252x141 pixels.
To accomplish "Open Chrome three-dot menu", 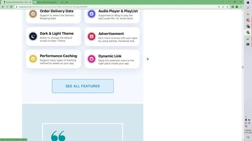I will coord(241,7).
